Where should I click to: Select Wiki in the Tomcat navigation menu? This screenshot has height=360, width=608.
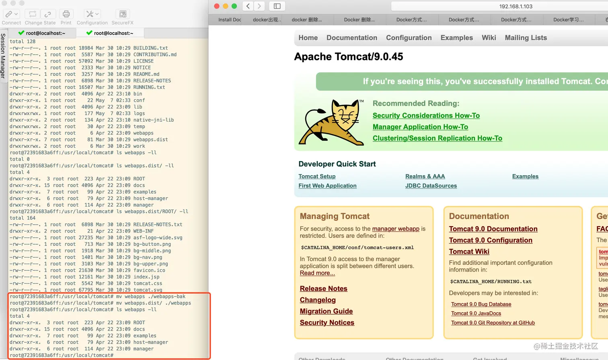coord(489,37)
